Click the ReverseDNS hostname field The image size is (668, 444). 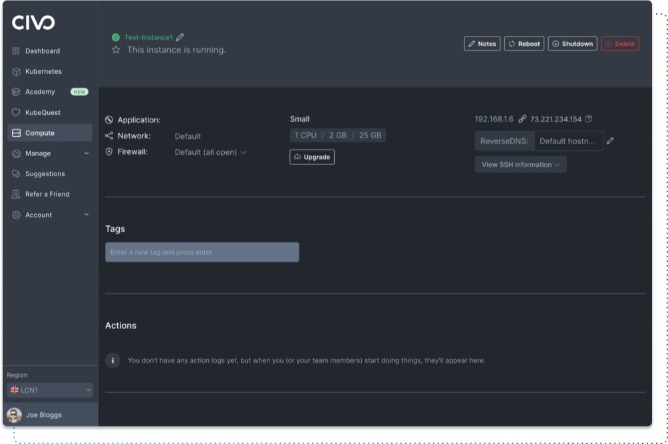569,142
